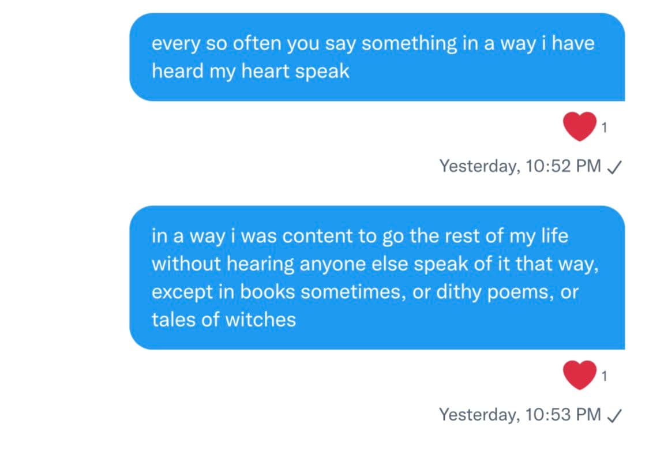Click the sent checkmark beside 10:52 PM
This screenshot has height=454, width=649.
(x=614, y=167)
